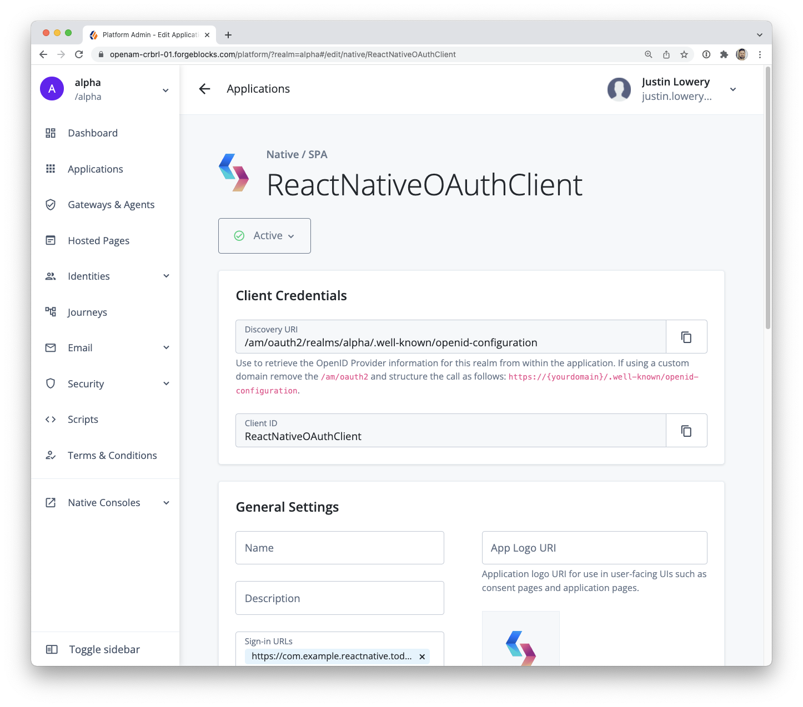Open Scripts in the sidebar

coord(83,420)
